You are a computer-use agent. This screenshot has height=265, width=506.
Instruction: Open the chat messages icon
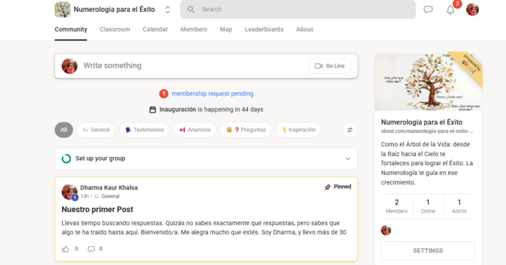pyautogui.click(x=428, y=9)
